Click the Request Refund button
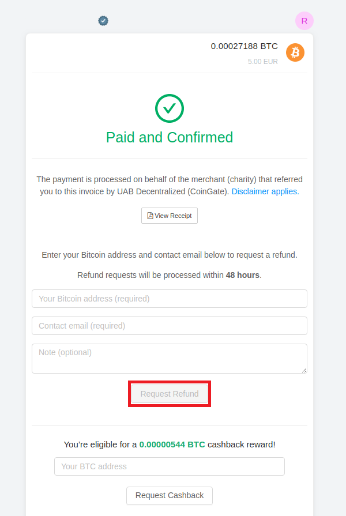The height and width of the screenshot is (516, 346). (x=170, y=394)
